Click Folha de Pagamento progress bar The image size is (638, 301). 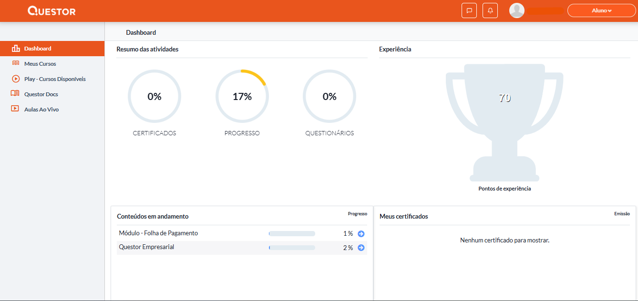coord(292,234)
